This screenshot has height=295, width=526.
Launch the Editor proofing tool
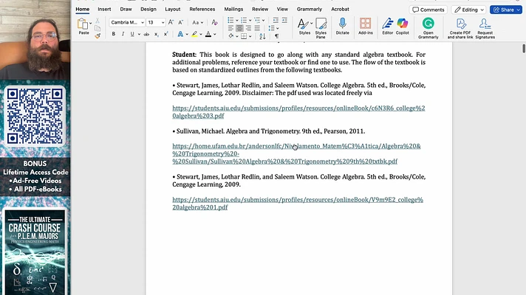pos(387,27)
